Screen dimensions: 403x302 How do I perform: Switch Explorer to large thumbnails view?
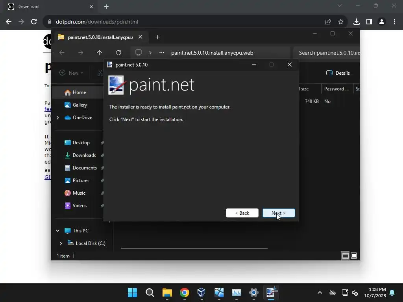(x=354, y=256)
